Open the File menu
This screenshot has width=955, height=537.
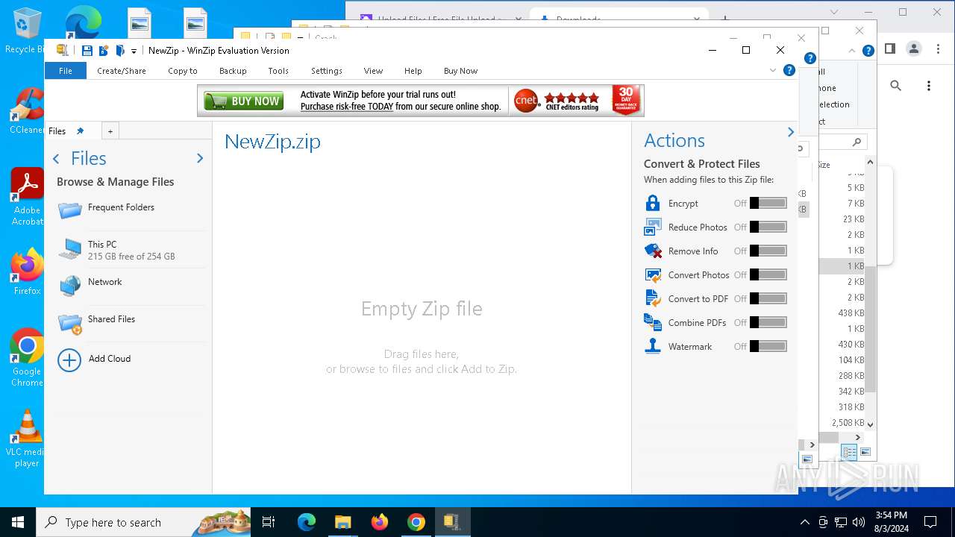pyautogui.click(x=66, y=71)
